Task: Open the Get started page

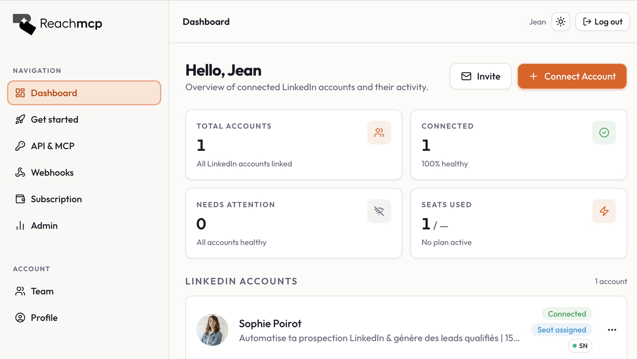Action: point(84,119)
